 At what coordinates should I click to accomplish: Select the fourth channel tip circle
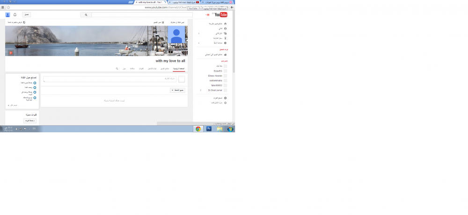(x=35, y=98)
